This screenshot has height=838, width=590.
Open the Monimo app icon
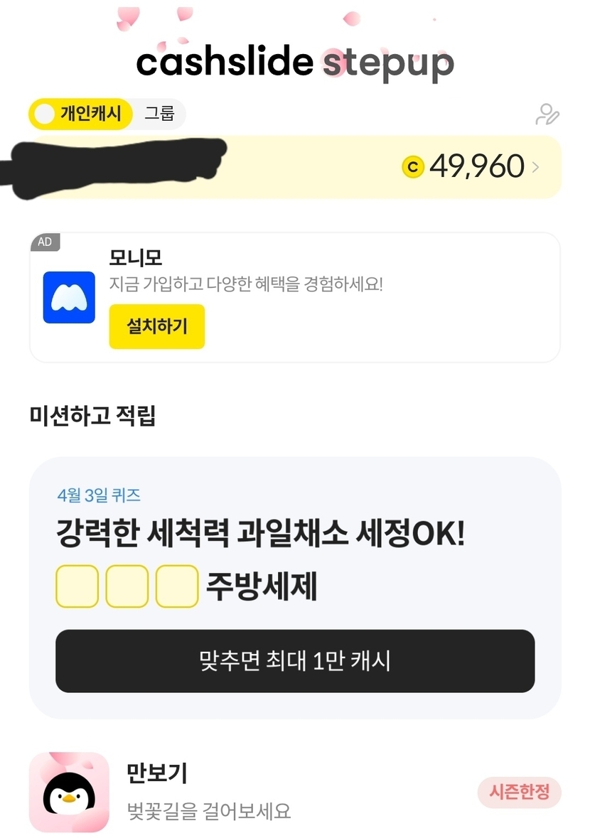(x=69, y=297)
